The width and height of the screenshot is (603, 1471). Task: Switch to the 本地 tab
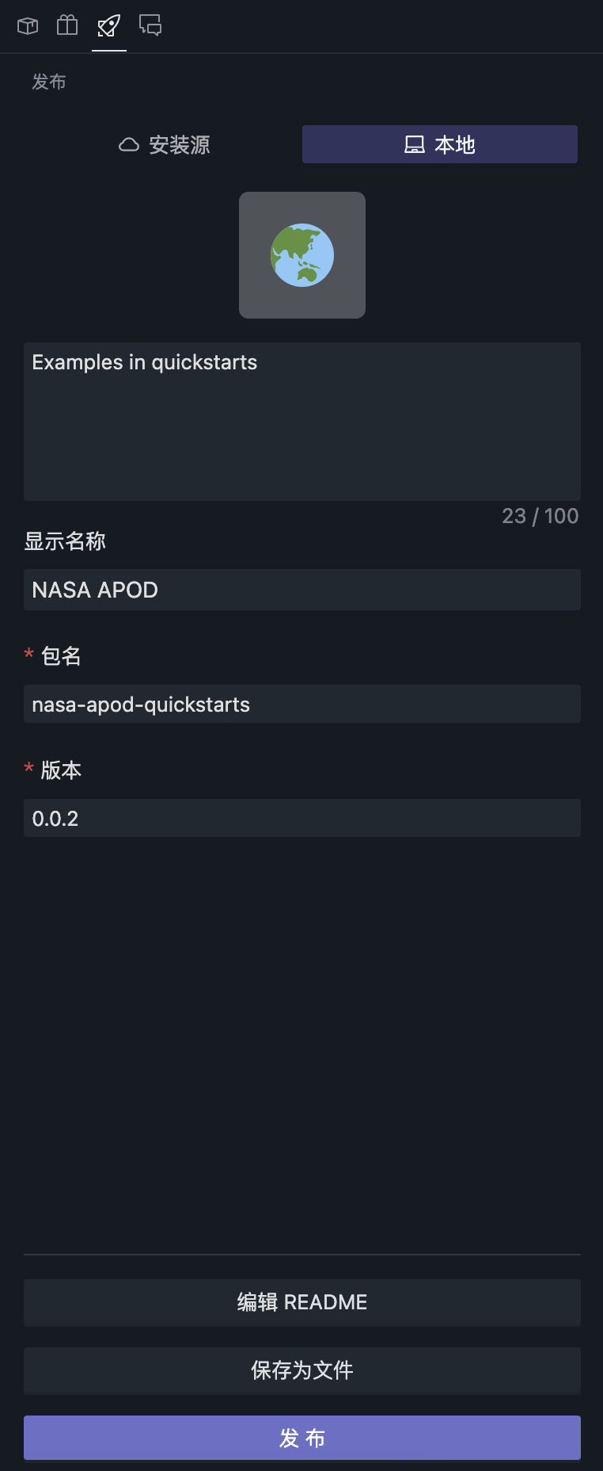440,145
